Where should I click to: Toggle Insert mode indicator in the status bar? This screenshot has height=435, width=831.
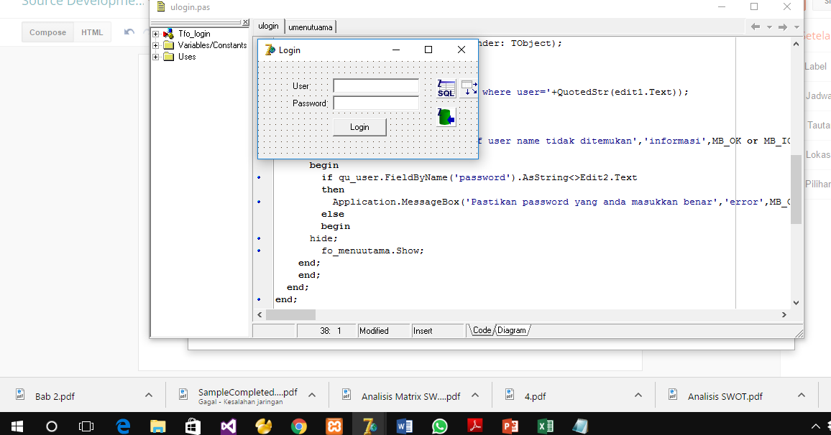tap(424, 330)
